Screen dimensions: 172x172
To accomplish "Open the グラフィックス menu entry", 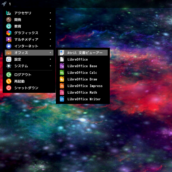I will (x=29, y=33).
